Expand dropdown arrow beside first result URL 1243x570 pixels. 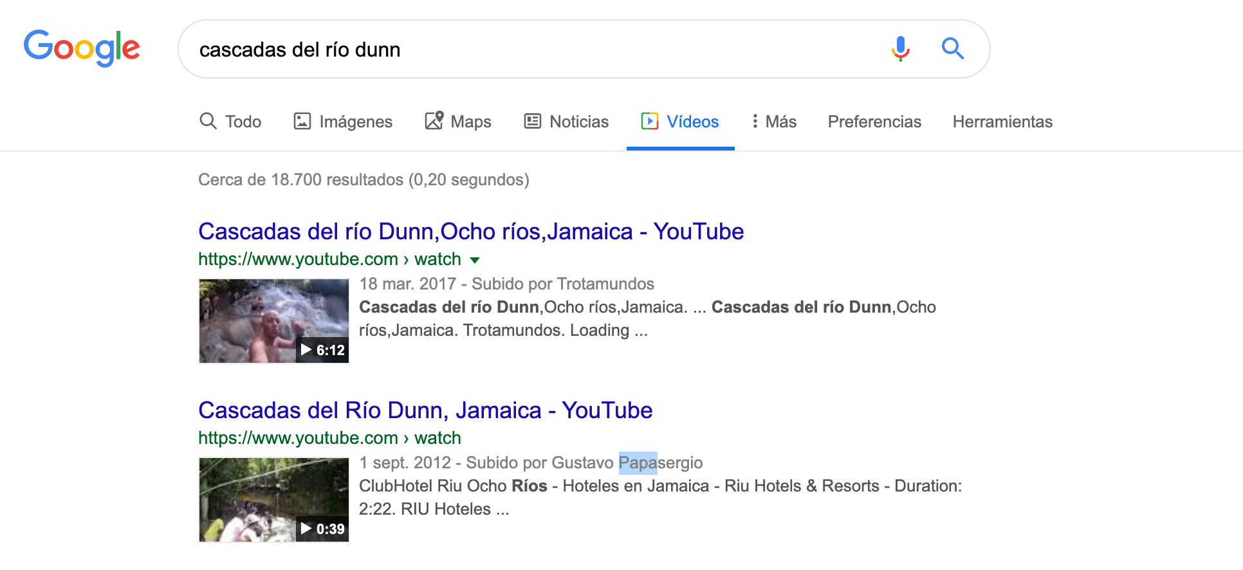click(x=475, y=261)
